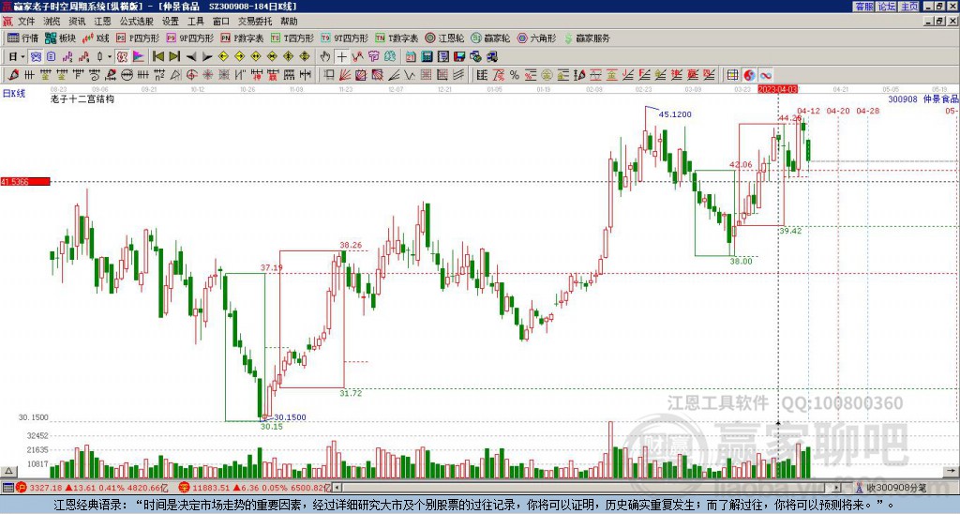Screen dimensions: 960x514
Task: Open the 江恩 menu
Action: coord(103,22)
